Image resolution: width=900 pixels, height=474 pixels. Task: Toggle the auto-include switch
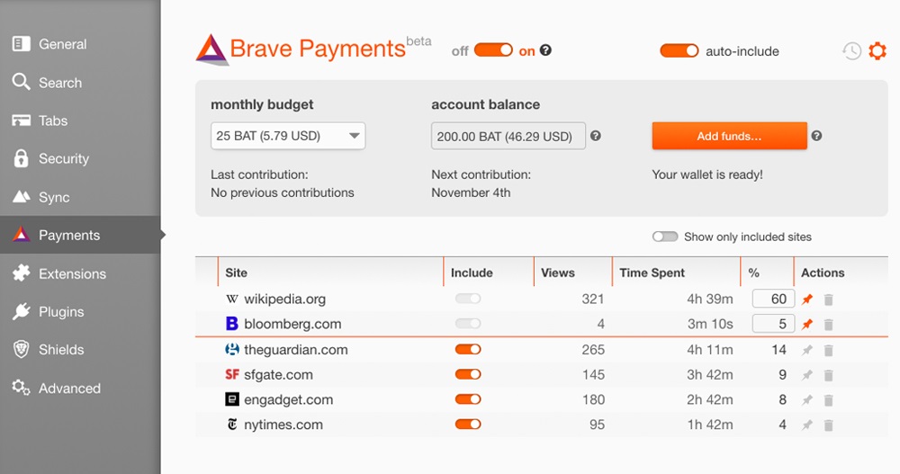(679, 51)
